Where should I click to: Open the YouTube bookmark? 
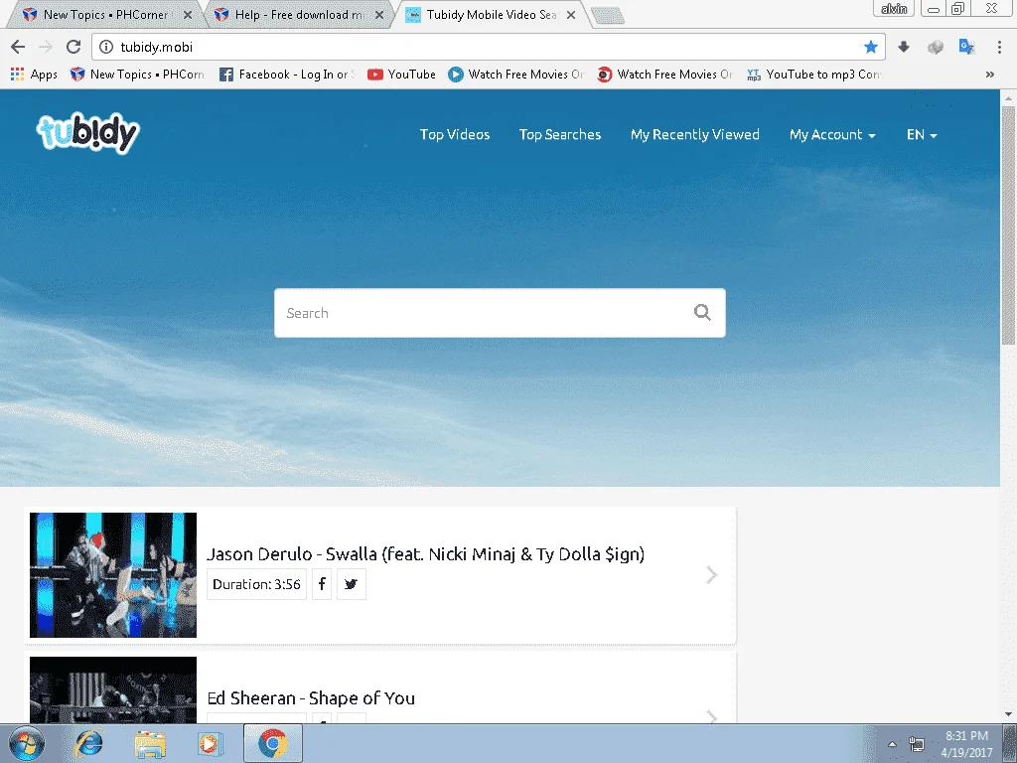pyautogui.click(x=401, y=74)
